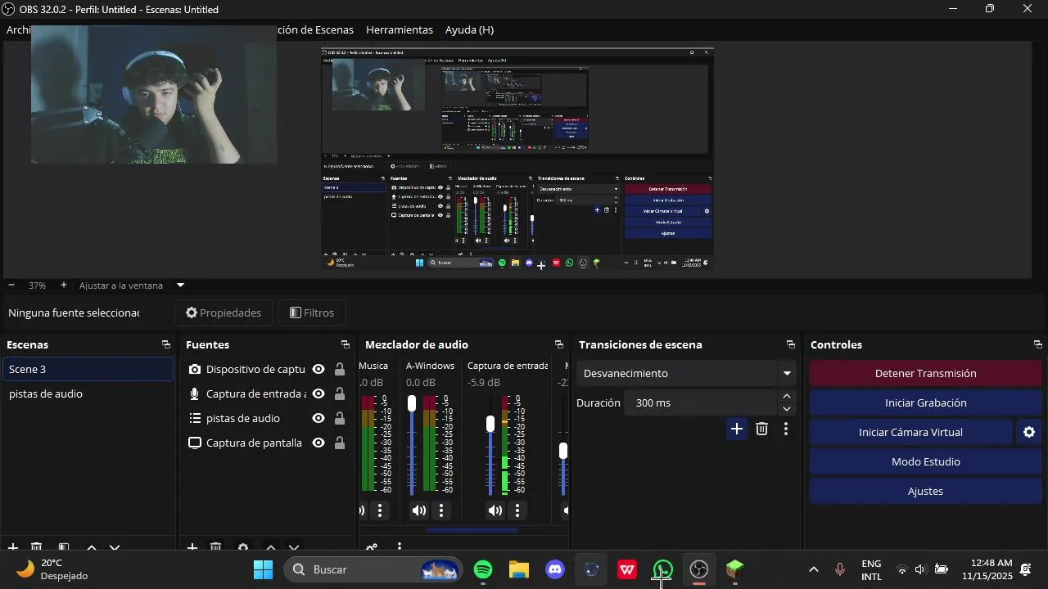Show hidden system tray icons
This screenshot has height=589, width=1048.
[813, 569]
